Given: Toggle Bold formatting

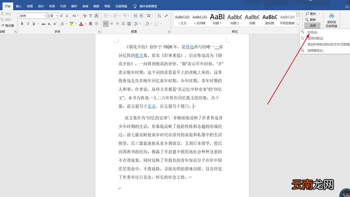Looking at the screenshot, I should pyautogui.click(x=22, y=24).
